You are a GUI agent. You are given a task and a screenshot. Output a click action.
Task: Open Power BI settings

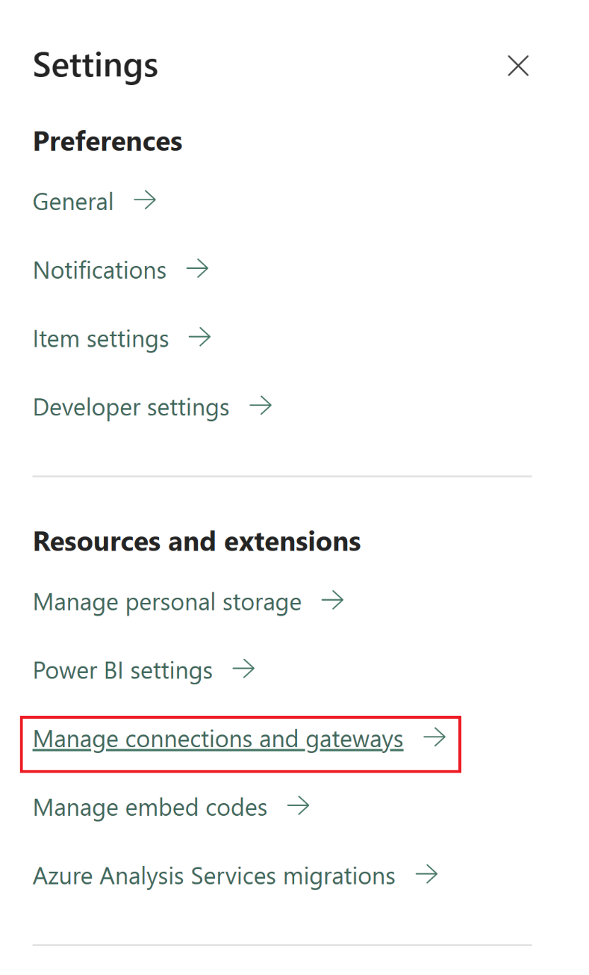pyautogui.click(x=122, y=669)
